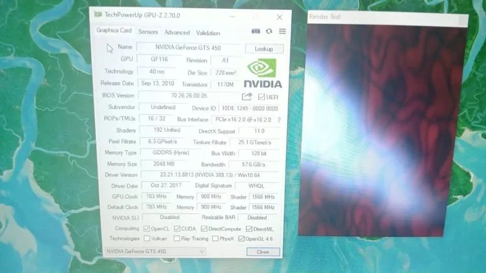Click the NVIDIA logo image
This screenshot has height=273, width=486.
pos(263,73)
